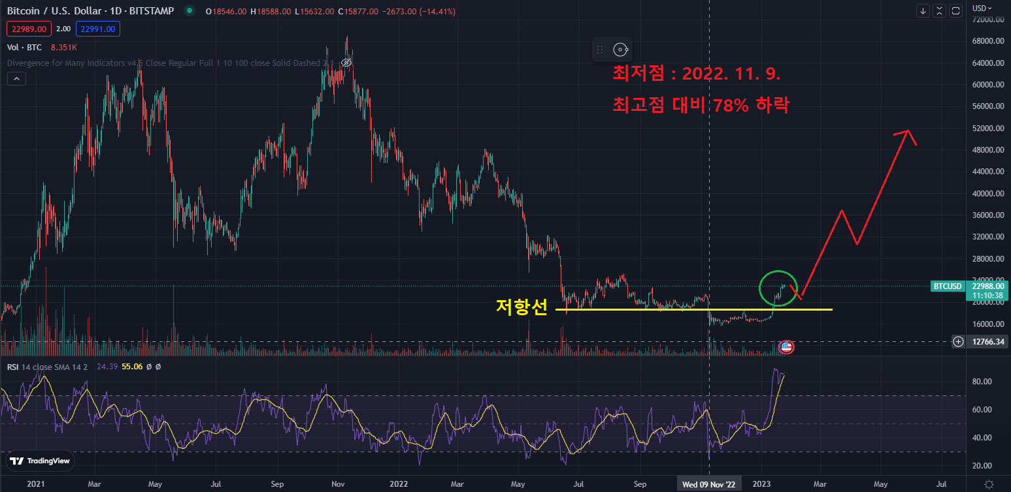Click the 12766.34 crosshair price label
Screen dimensions: 1011x492
click(x=988, y=341)
